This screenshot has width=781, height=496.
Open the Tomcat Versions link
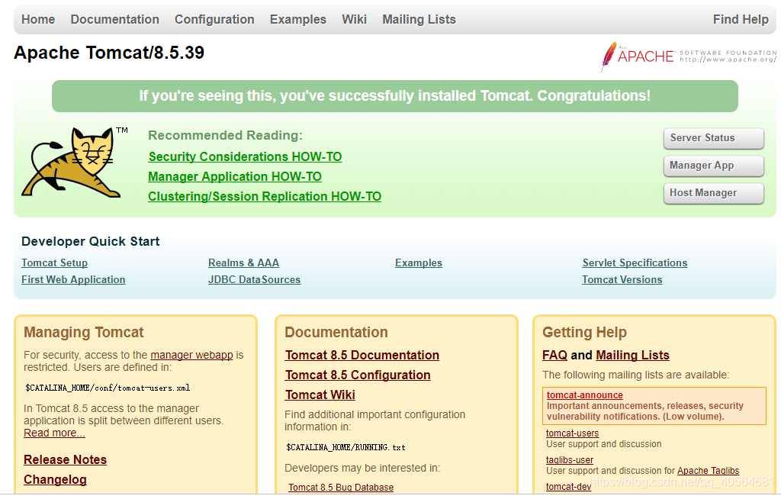click(622, 279)
